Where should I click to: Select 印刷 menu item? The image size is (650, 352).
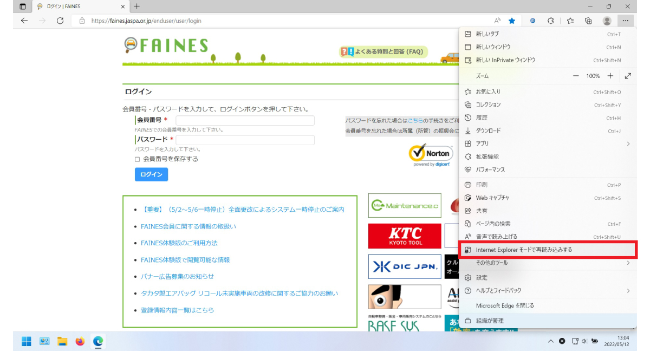548,185
